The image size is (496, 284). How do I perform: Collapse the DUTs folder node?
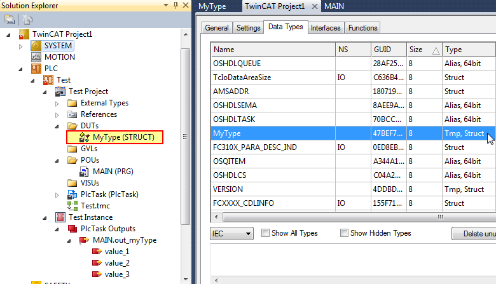coord(57,126)
